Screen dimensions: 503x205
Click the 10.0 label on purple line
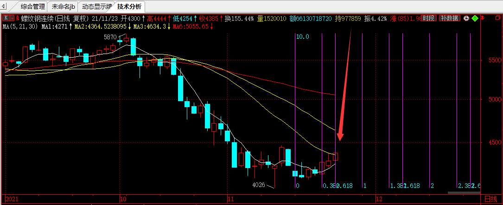click(x=303, y=37)
